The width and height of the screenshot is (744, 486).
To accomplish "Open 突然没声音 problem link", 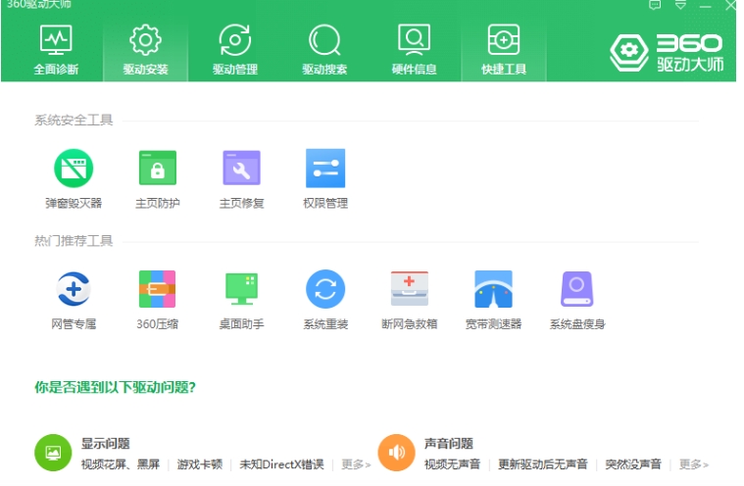I will click(x=633, y=464).
